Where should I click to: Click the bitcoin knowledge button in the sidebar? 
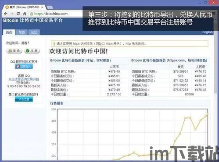coord(24,99)
